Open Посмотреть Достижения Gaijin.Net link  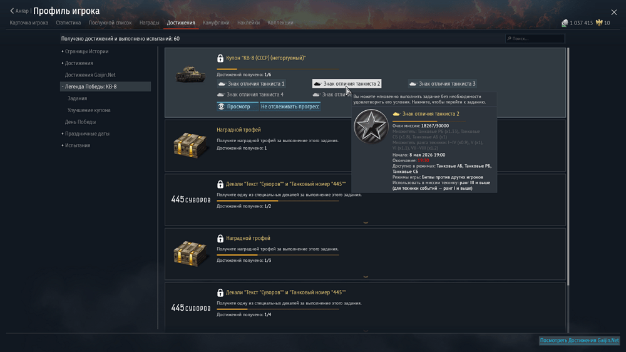coord(579,341)
